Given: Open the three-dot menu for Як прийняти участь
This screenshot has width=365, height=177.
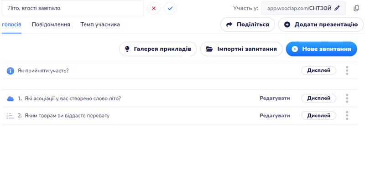Looking at the screenshot, I should click(x=347, y=70).
